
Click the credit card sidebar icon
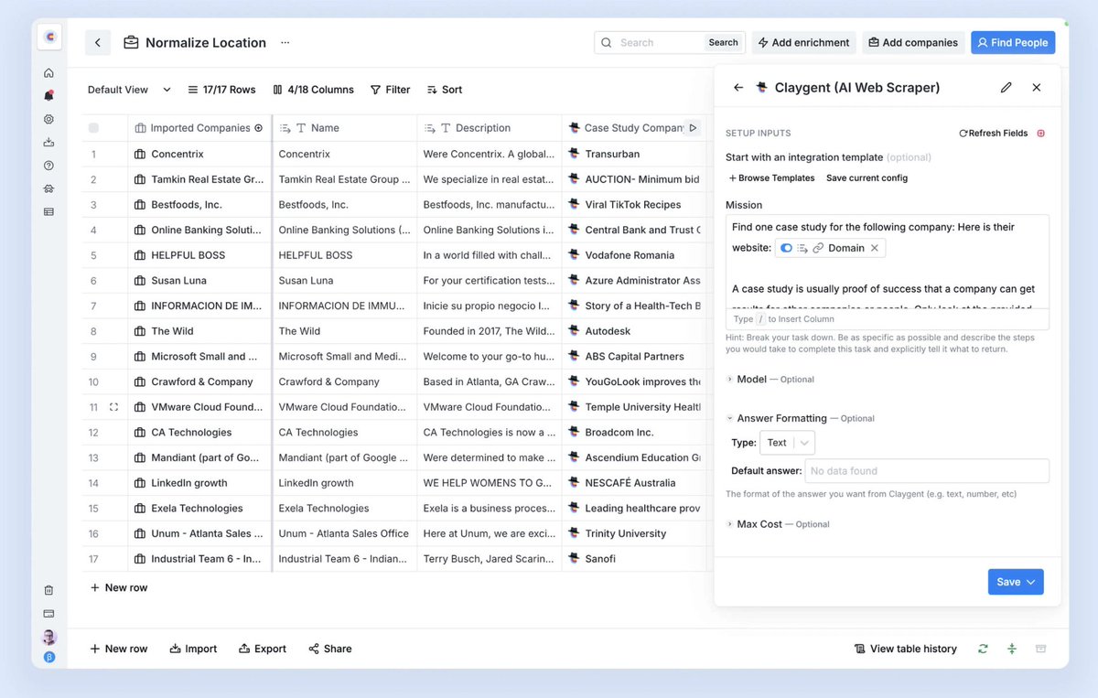point(48,613)
